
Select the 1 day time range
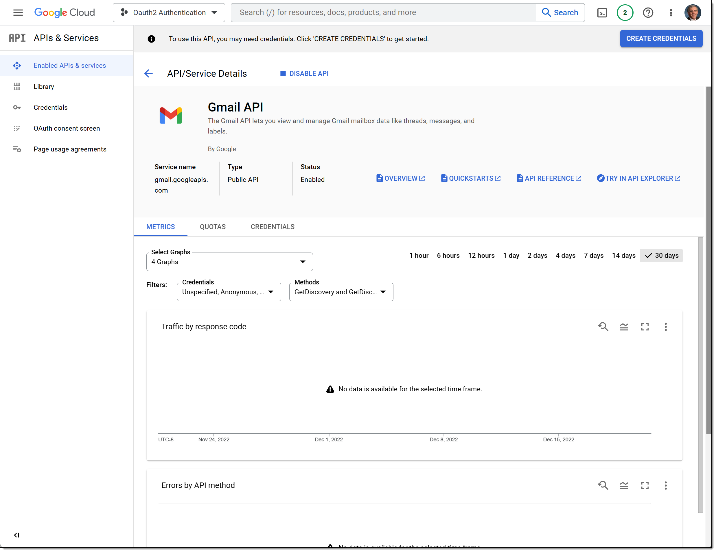coord(511,255)
